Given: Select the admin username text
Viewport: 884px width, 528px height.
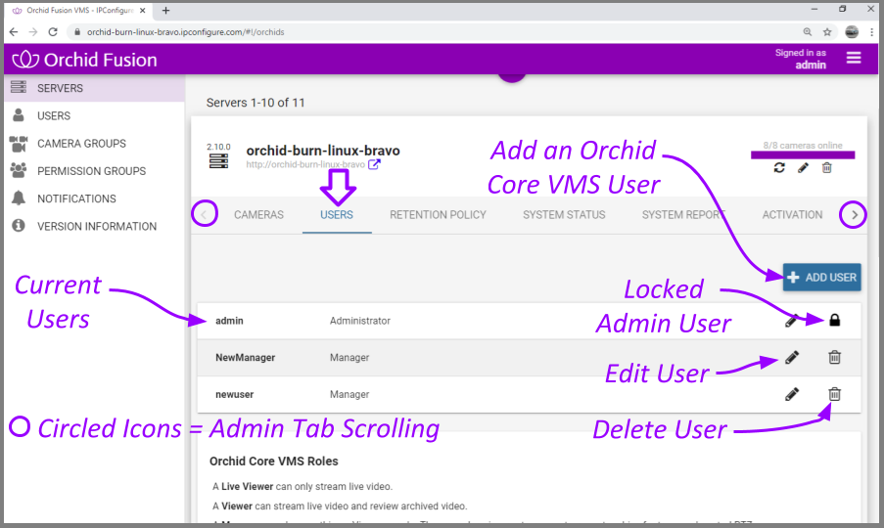Looking at the screenshot, I should point(229,321).
